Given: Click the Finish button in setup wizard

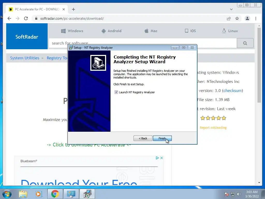Looking at the screenshot, I should (162, 138).
